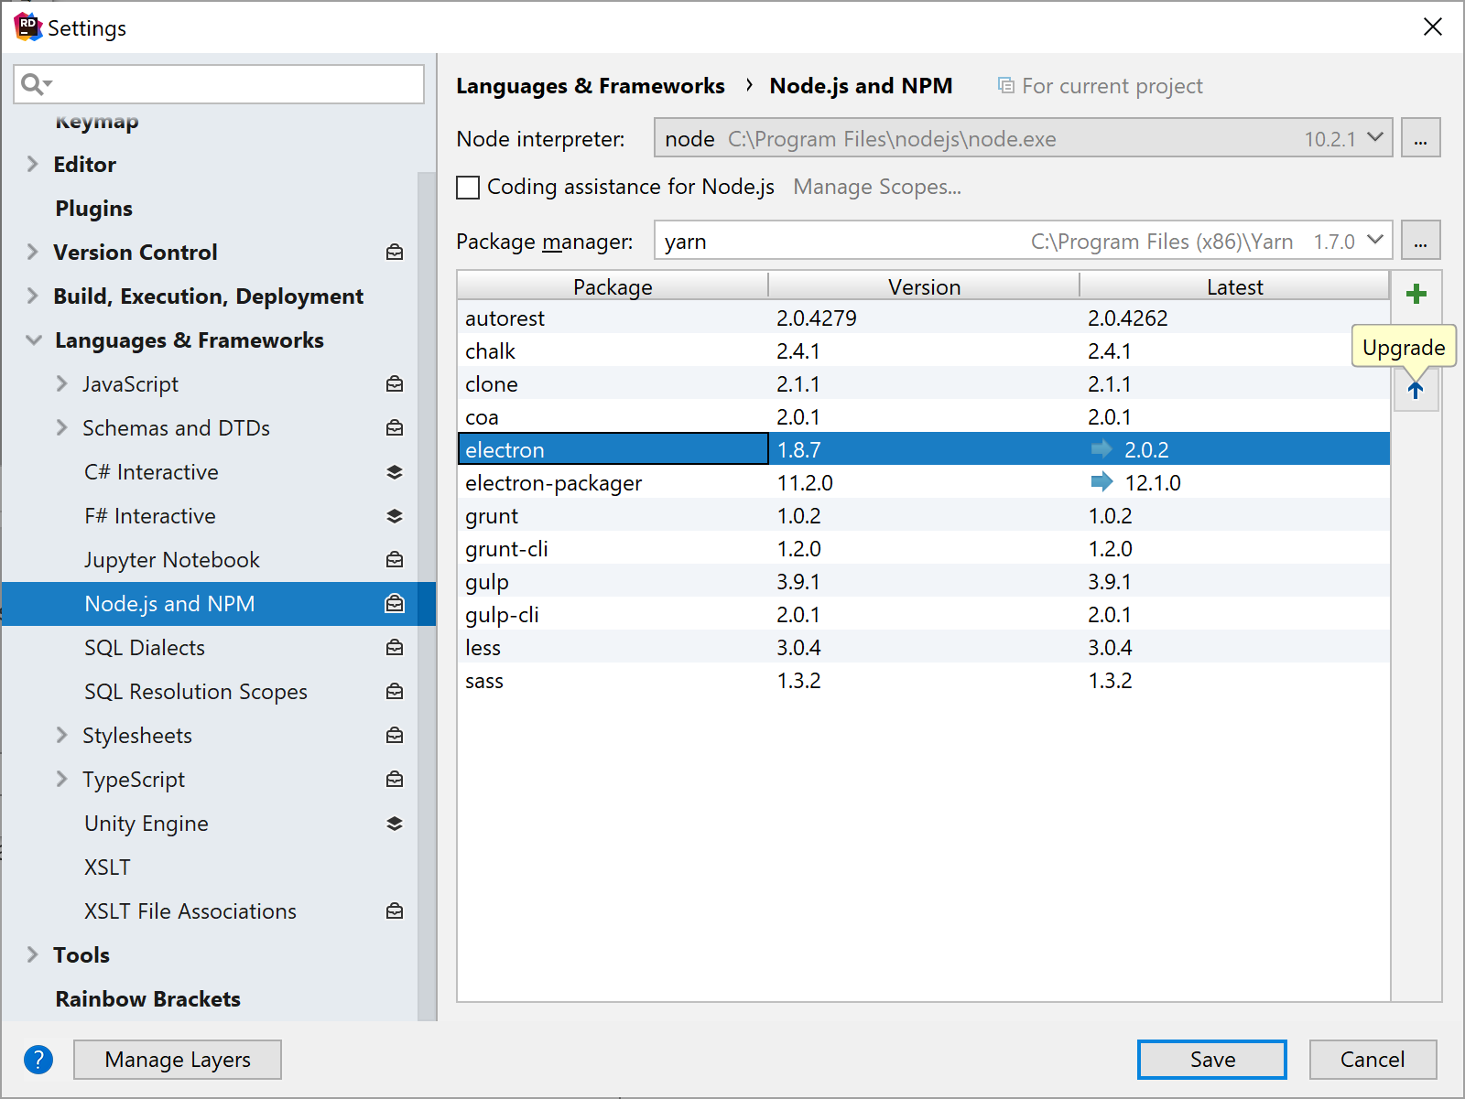Viewport: 1465px width, 1099px height.
Task: Select SQL Dialects settings page
Action: 145,648
